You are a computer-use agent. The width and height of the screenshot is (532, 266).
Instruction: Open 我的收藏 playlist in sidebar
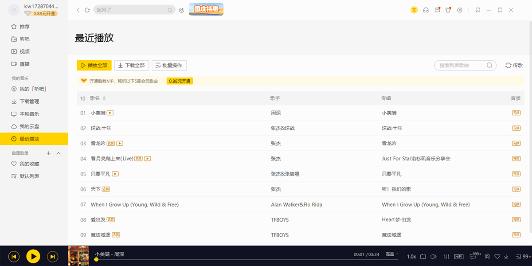point(29,164)
